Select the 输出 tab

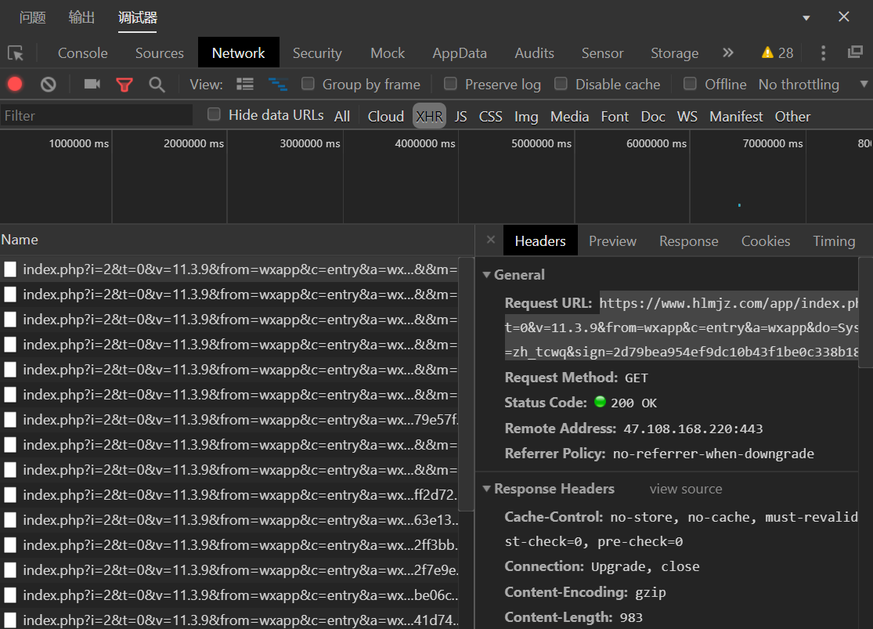point(81,17)
